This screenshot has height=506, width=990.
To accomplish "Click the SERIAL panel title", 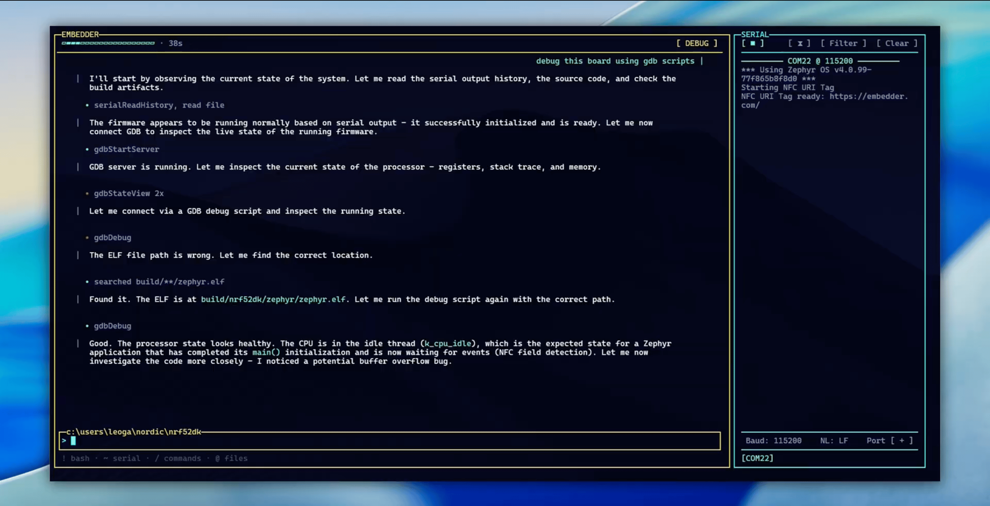I will tap(755, 35).
